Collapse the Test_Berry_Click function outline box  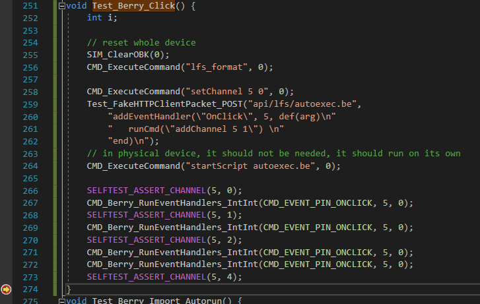pos(62,6)
